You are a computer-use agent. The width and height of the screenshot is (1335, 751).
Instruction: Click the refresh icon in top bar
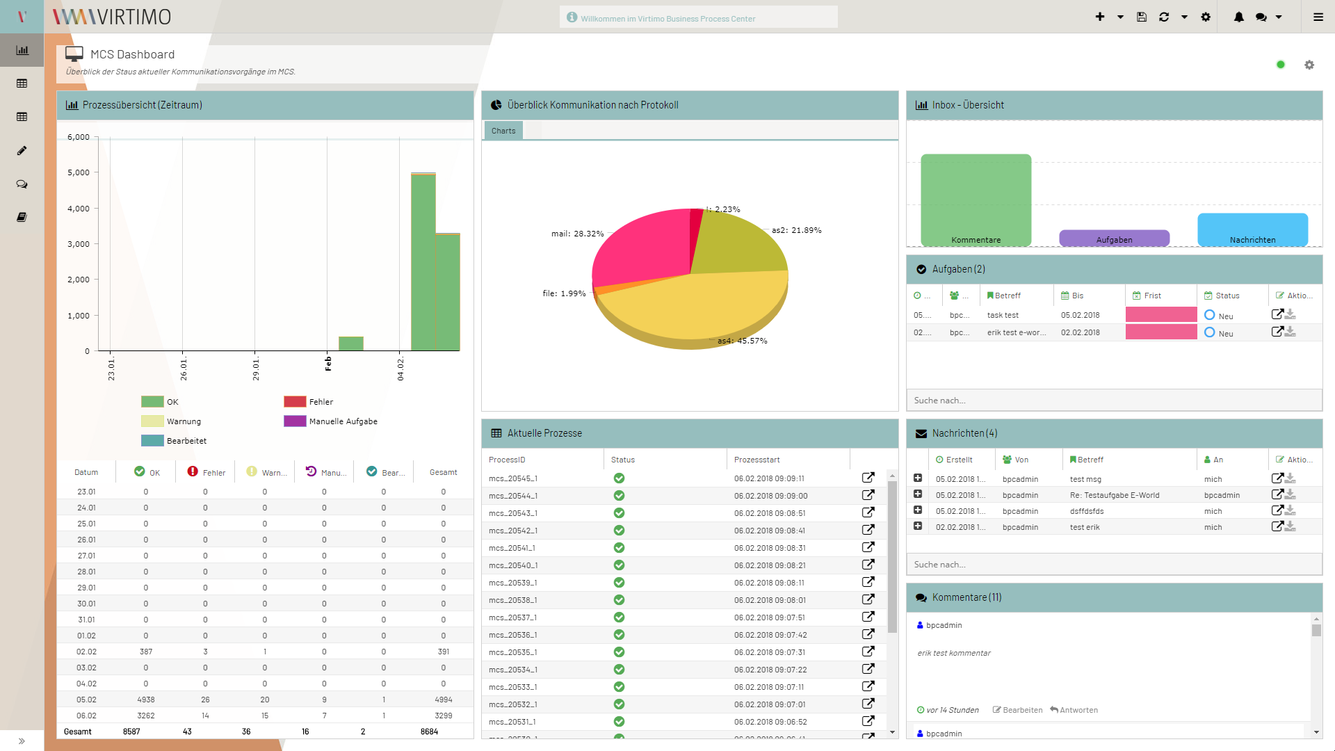pos(1164,17)
